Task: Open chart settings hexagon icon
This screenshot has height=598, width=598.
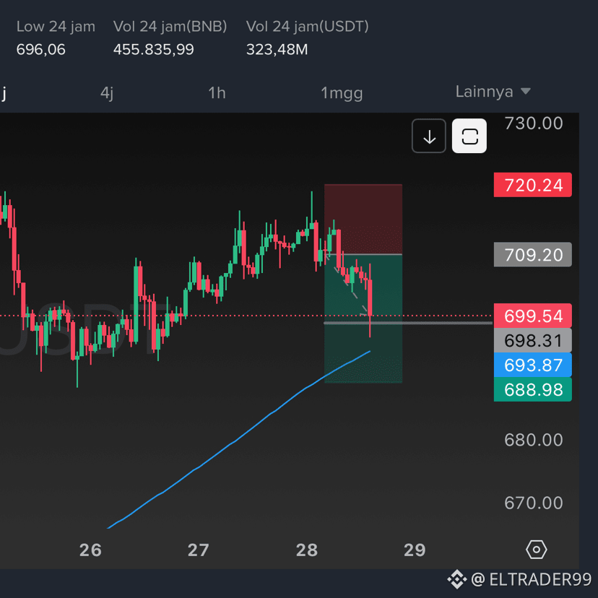Action: point(536,550)
